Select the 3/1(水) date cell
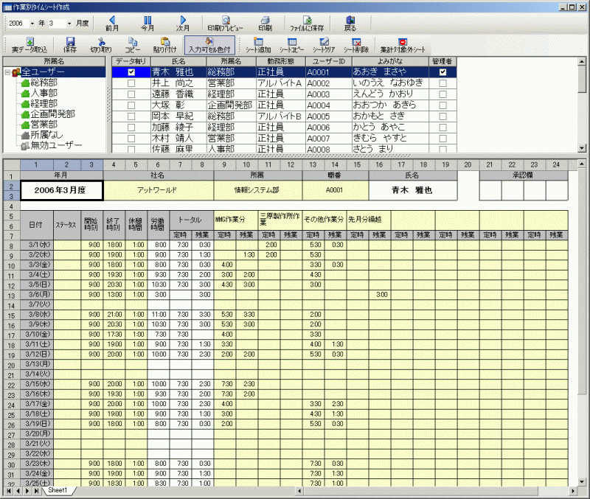The width and height of the screenshot is (590, 499). 37,245
